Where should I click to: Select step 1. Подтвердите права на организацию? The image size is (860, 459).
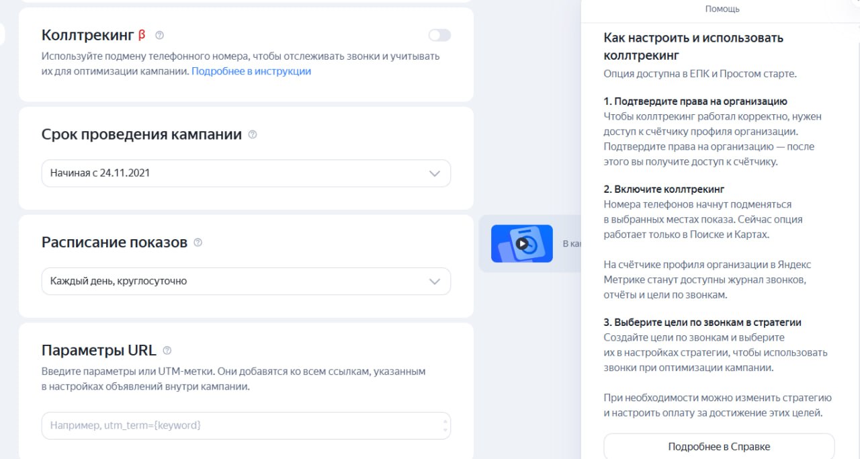click(695, 101)
